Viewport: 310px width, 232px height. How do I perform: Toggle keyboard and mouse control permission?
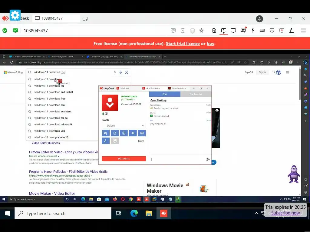[x=106, y=133]
